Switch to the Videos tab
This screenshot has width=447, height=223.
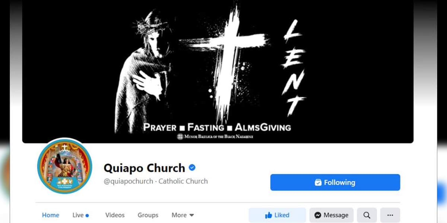[x=115, y=215]
